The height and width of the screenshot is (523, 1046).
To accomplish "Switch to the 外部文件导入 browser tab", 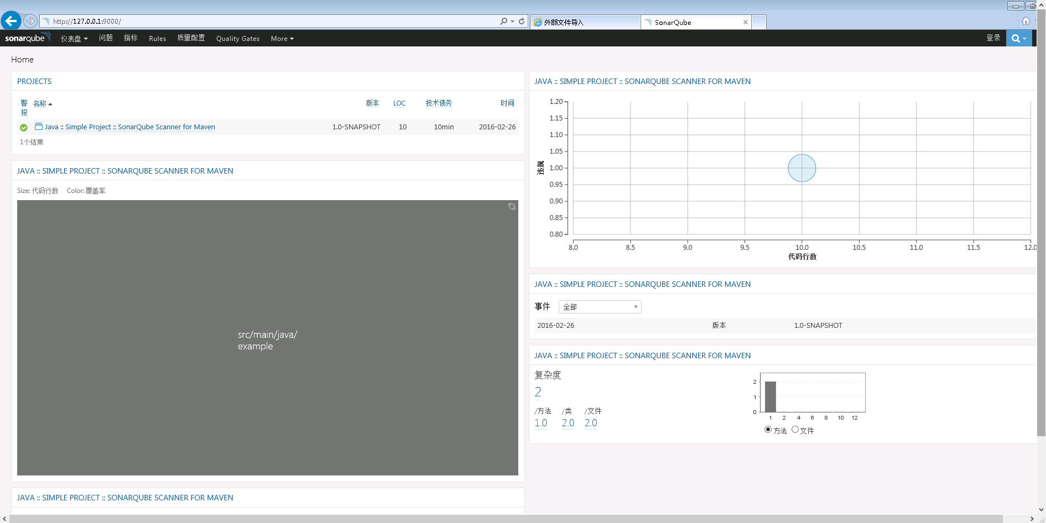I will click(585, 22).
